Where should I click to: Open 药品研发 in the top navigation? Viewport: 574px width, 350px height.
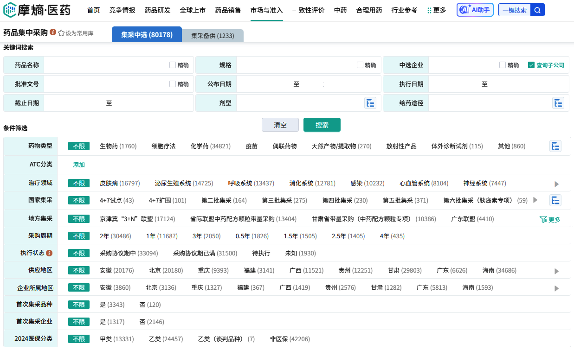(x=157, y=10)
